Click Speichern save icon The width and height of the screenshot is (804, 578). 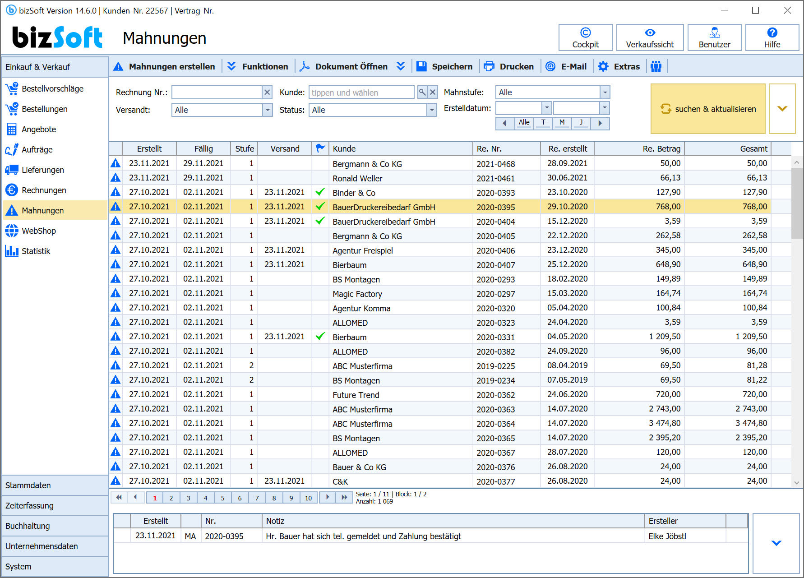pyautogui.click(x=421, y=66)
